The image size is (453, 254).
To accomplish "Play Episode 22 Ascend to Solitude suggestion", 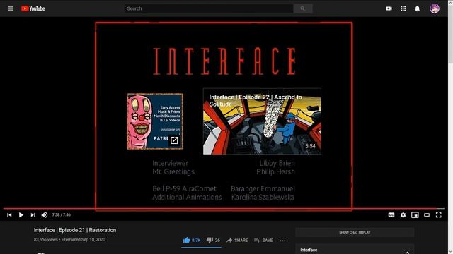I will [x=262, y=121].
